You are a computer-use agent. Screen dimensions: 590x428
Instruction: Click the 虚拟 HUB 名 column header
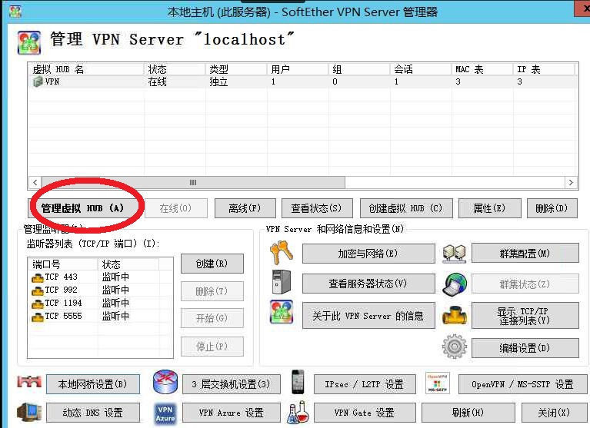pyautogui.click(x=85, y=69)
